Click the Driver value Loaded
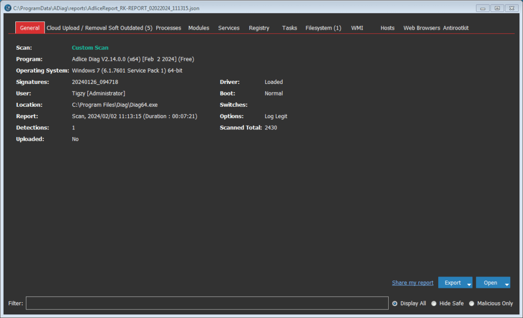The height and width of the screenshot is (318, 523). pyautogui.click(x=274, y=82)
